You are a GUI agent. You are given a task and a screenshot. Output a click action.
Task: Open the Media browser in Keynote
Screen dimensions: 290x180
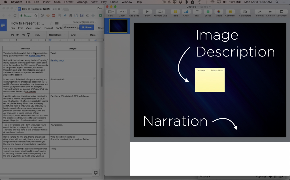pos(219,12)
